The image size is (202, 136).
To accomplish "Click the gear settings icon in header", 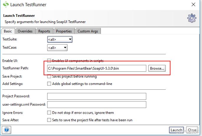I will (x=192, y=18).
